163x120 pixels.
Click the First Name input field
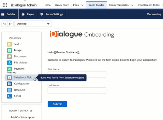coord(77,75)
